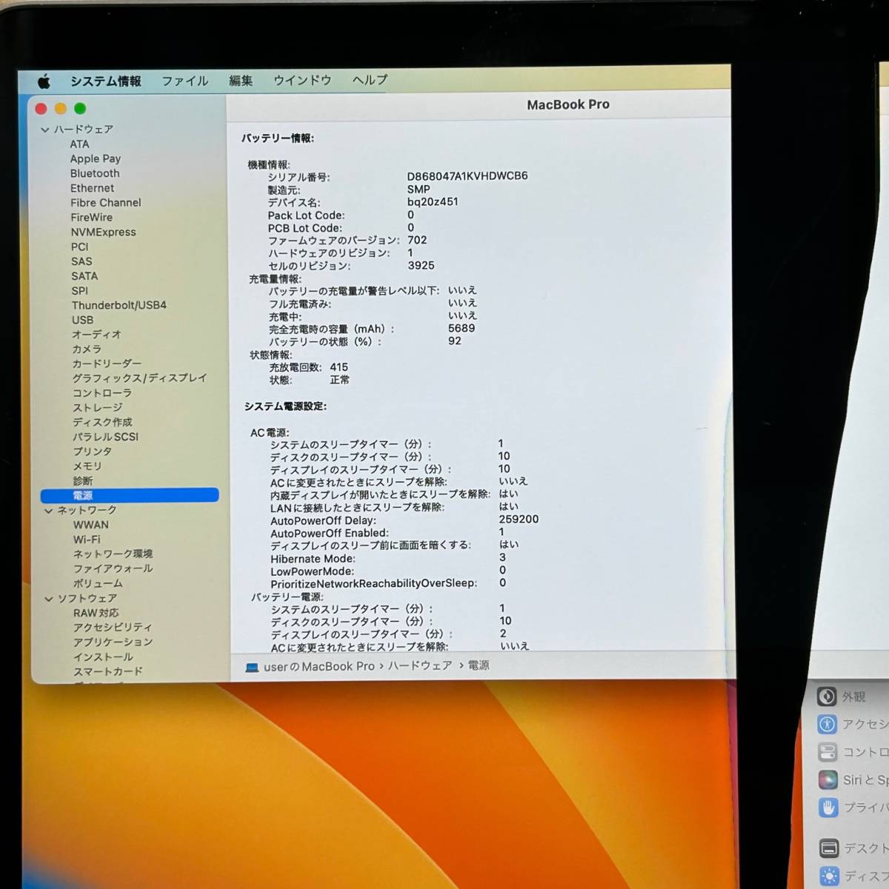889x889 pixels.
Task: Select 診断 in the sidebar
Action: [x=83, y=481]
